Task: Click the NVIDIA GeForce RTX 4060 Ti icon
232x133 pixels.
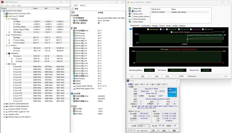Action: click(x=6, y=117)
